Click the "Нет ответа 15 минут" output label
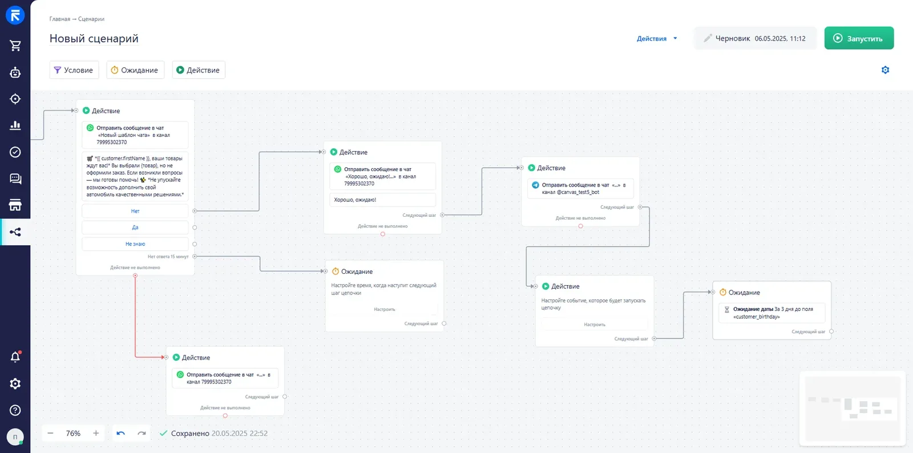The image size is (913, 453). click(168, 257)
